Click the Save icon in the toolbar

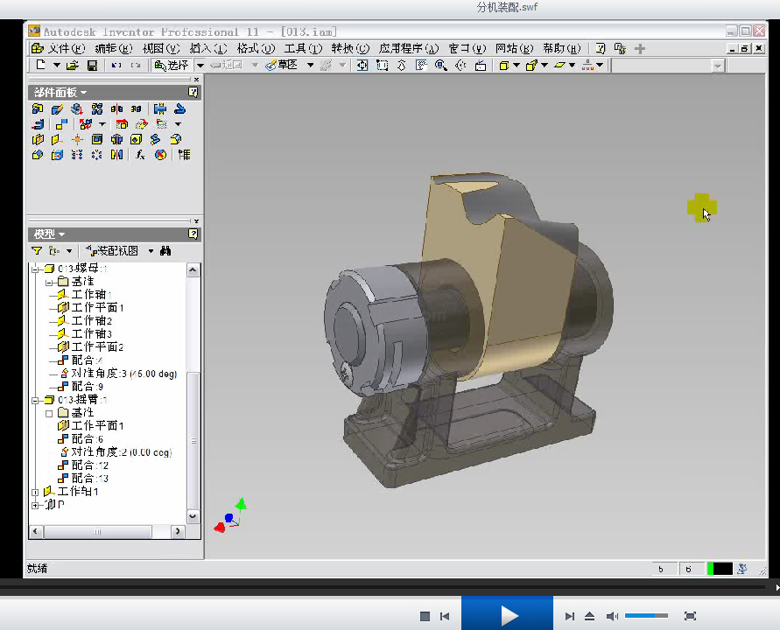[92, 66]
